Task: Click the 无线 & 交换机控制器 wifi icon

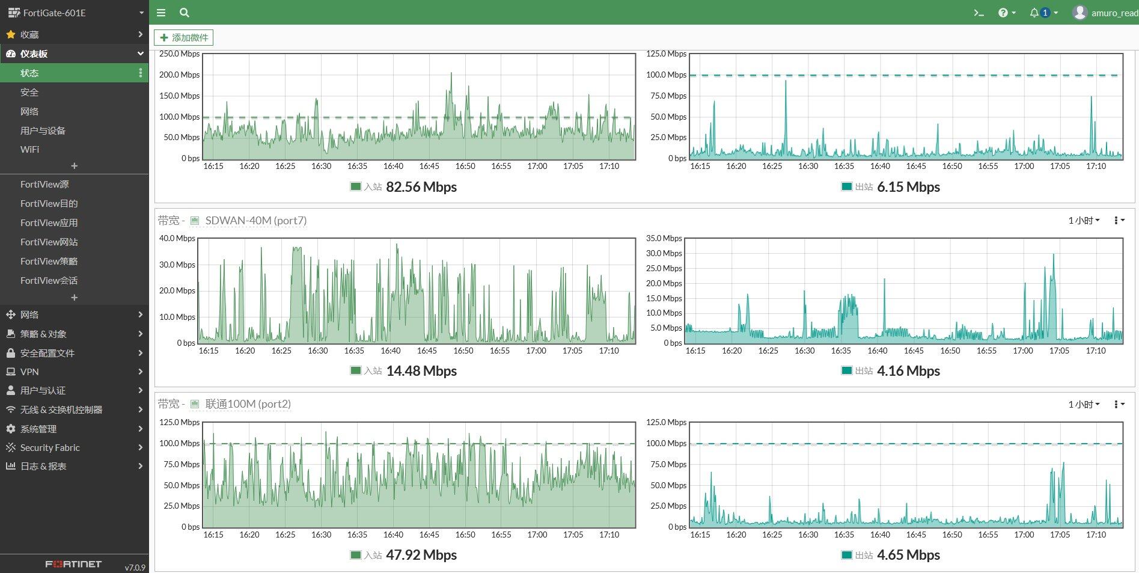Action: (x=11, y=409)
